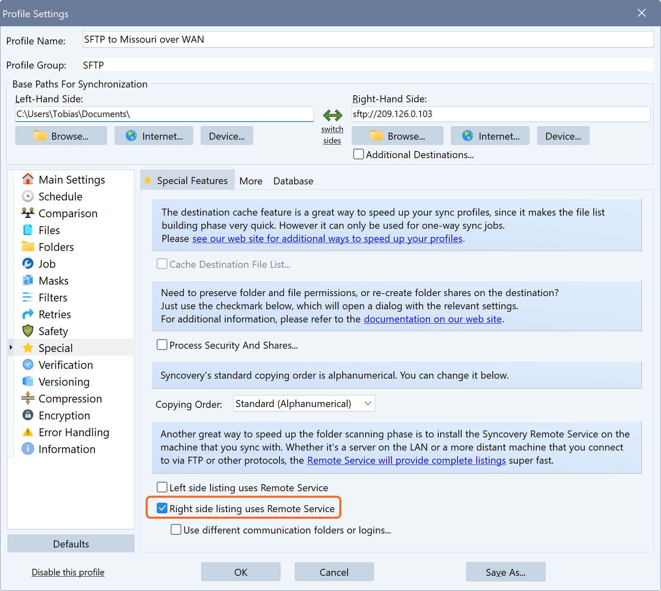Enable Process Security And Shares checkbox
661x591 pixels.
(162, 345)
